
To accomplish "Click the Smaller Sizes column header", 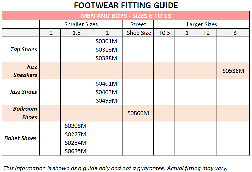I will tap(81, 24).
